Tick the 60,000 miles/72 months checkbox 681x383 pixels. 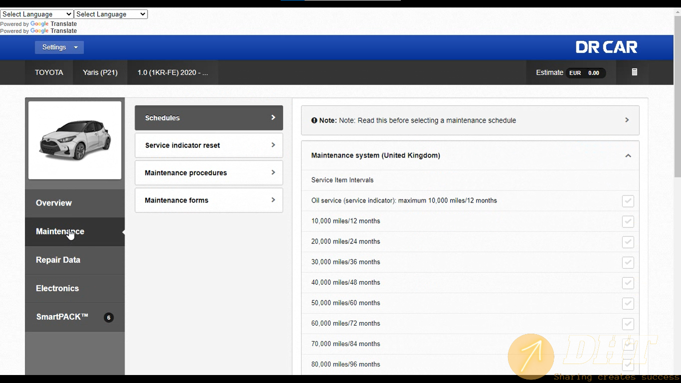(x=628, y=324)
